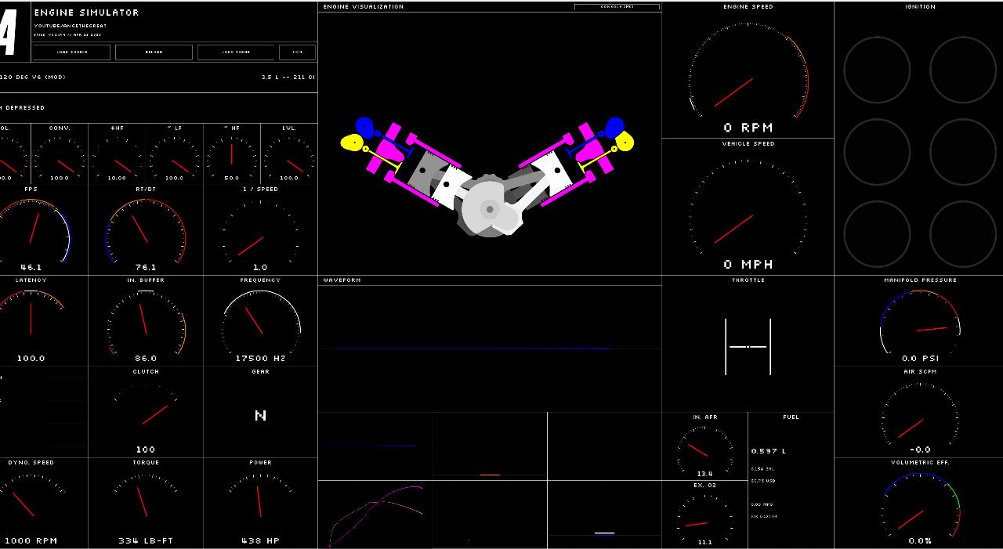Open the Load Theme option
The height and width of the screenshot is (549, 1003).
[236, 52]
